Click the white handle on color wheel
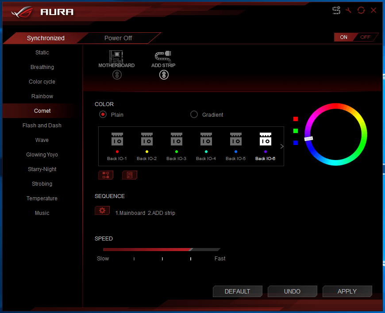 [308, 138]
